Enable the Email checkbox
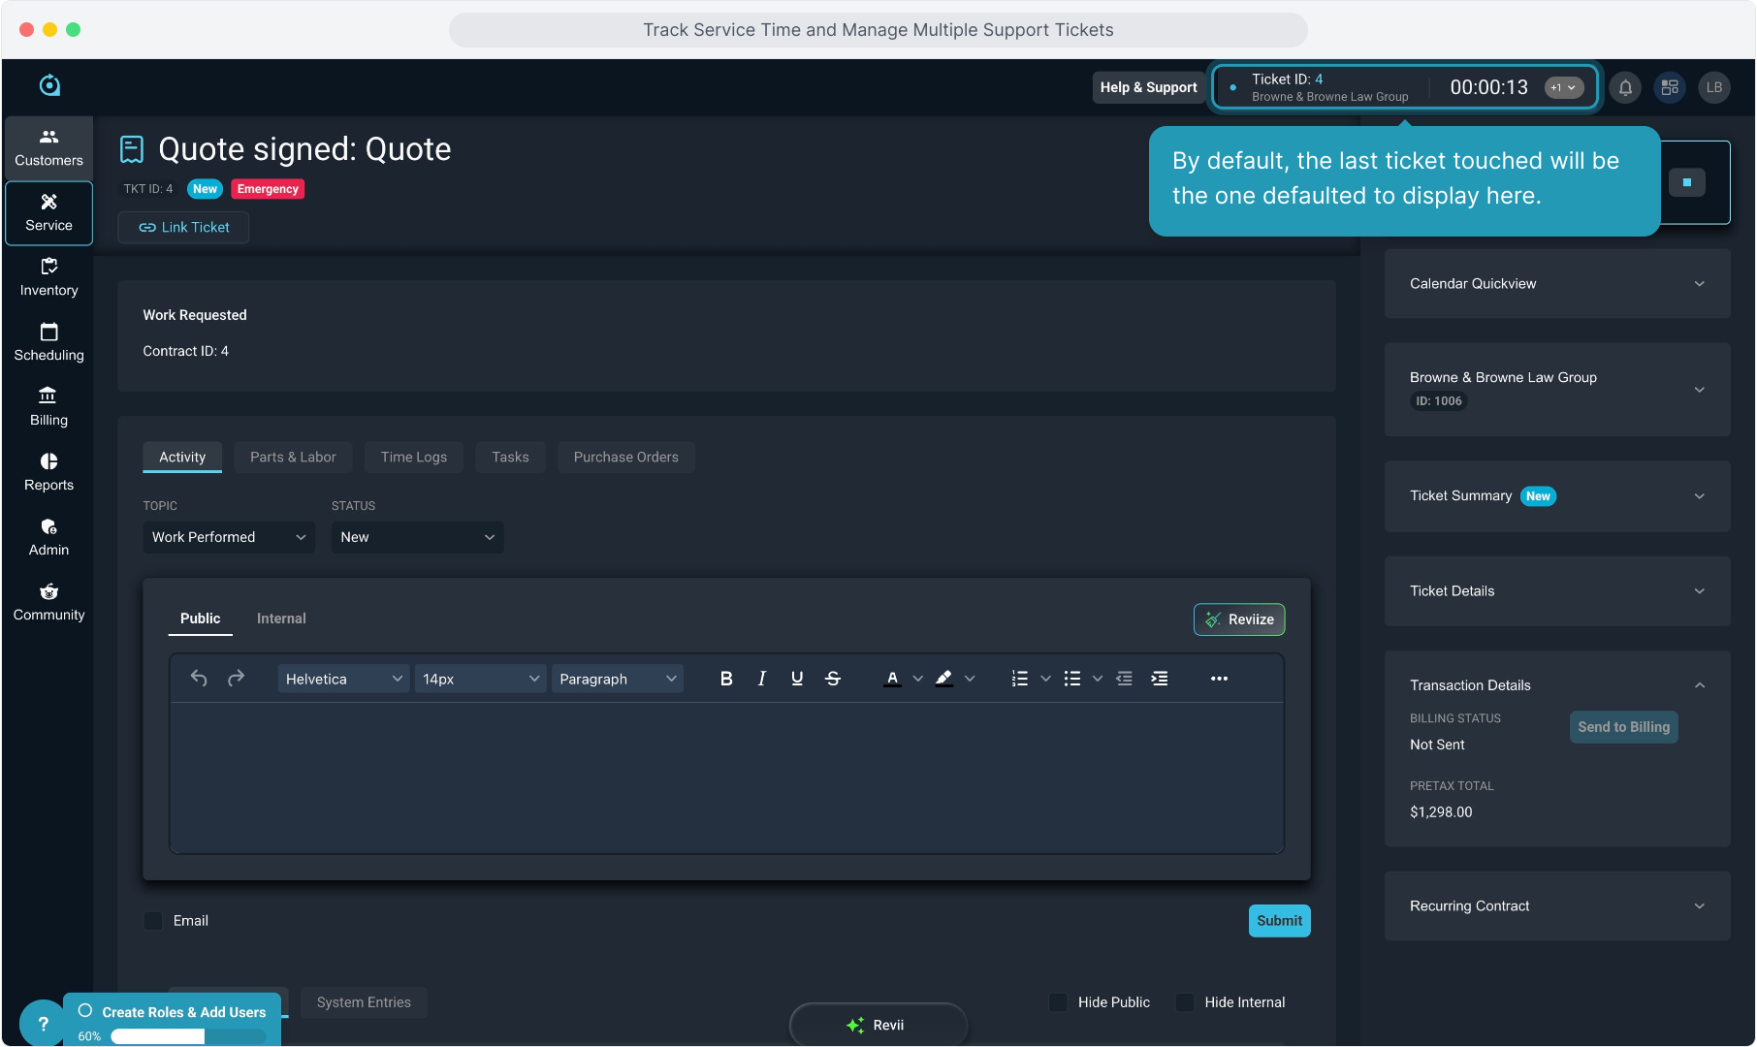This screenshot has width=1757, height=1047. pos(153,921)
